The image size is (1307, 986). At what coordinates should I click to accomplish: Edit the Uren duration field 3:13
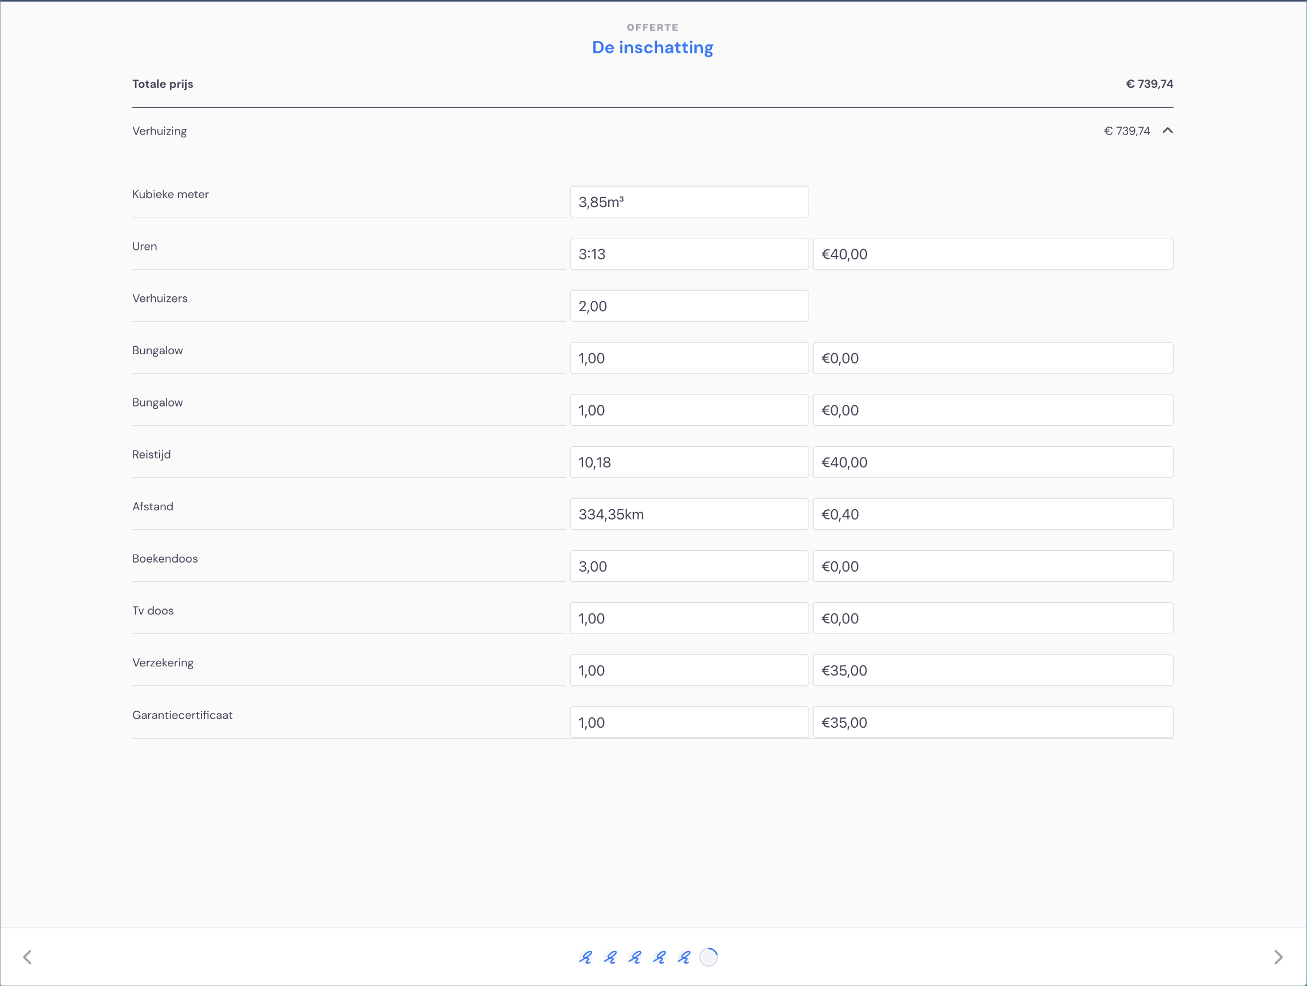(689, 254)
